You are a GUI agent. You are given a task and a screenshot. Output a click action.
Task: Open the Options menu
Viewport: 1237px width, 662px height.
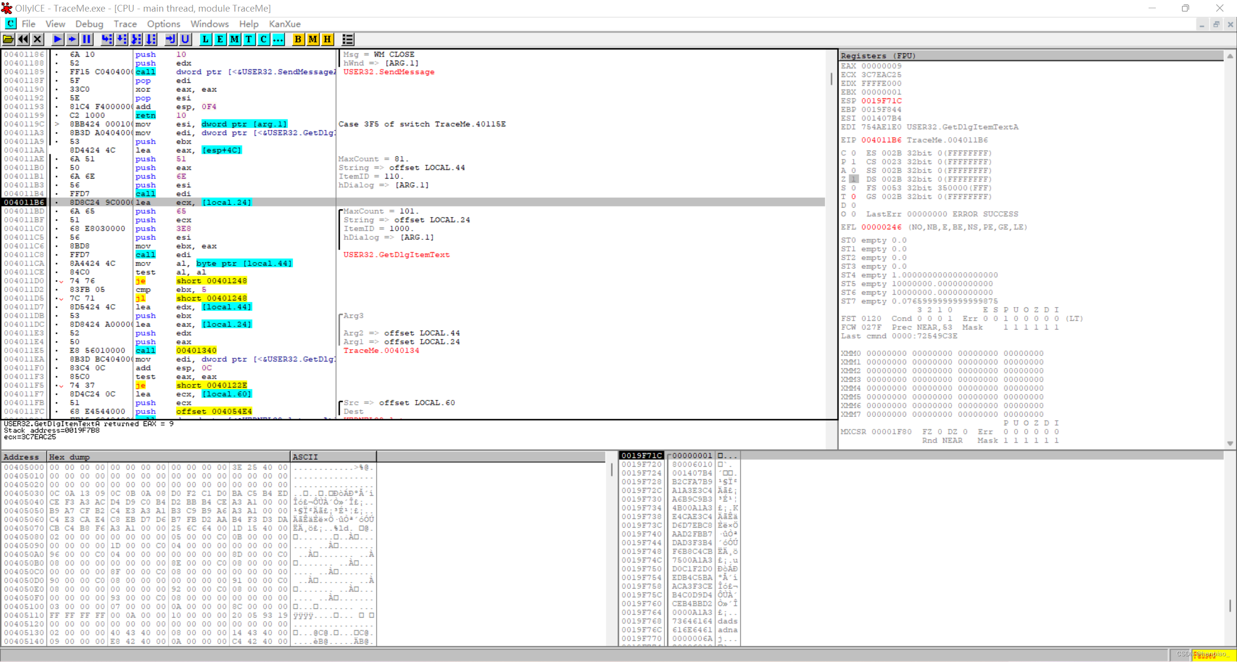pyautogui.click(x=163, y=24)
